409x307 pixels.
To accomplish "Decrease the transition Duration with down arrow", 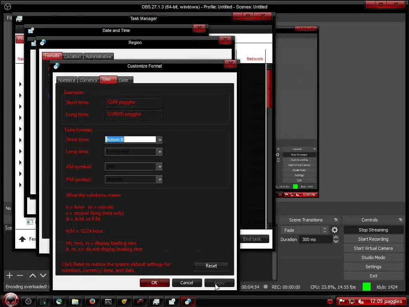I will coord(336,241).
